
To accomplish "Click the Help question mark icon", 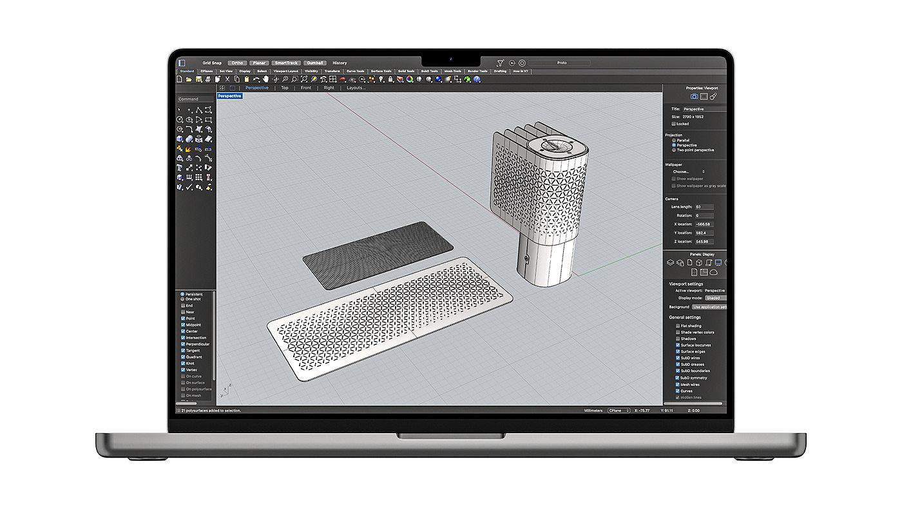I will click(477, 79).
